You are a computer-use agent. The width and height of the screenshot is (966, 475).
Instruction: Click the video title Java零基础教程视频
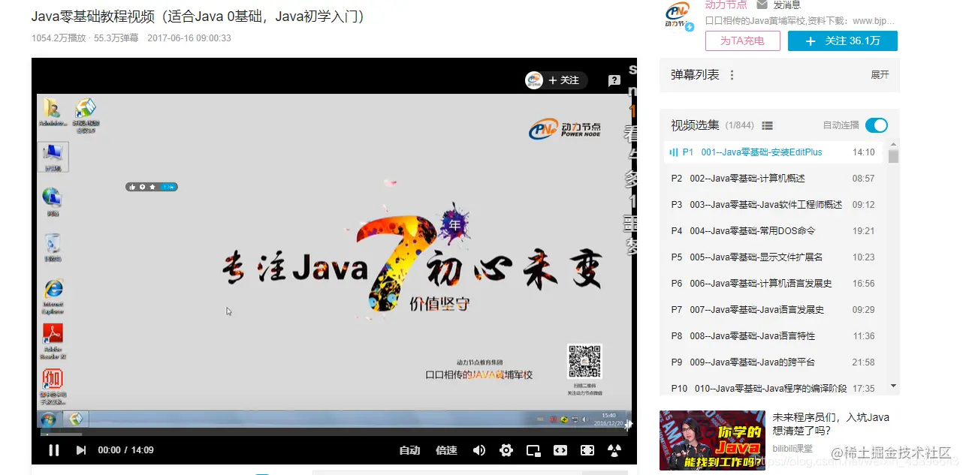click(198, 17)
